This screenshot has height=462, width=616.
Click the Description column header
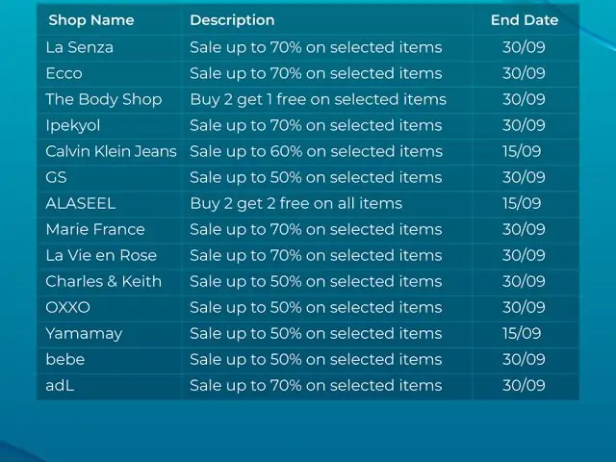point(232,20)
